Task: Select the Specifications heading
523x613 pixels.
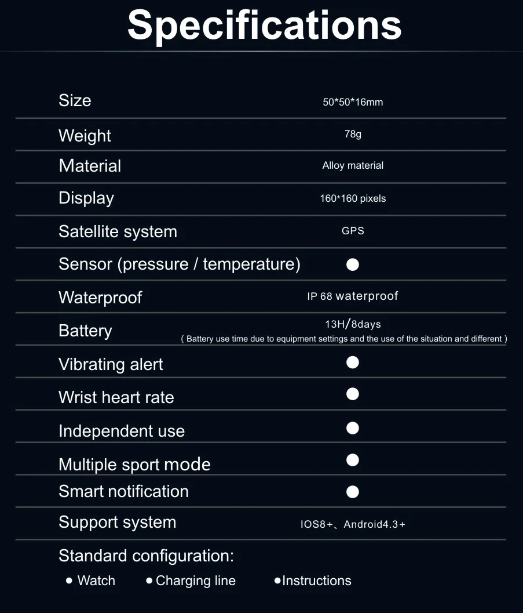Action: coord(264,26)
